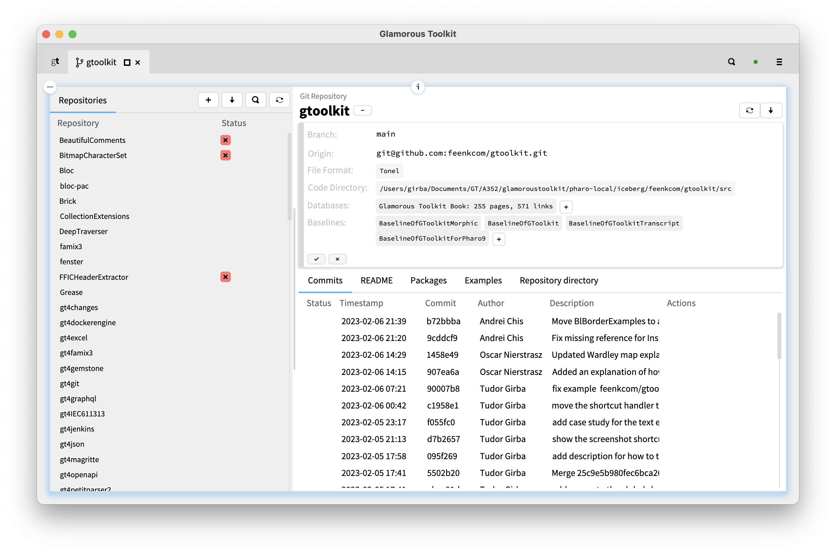Click the green status indicator in the title bar

[756, 62]
